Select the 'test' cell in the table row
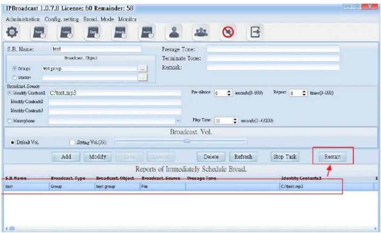 [26, 187]
